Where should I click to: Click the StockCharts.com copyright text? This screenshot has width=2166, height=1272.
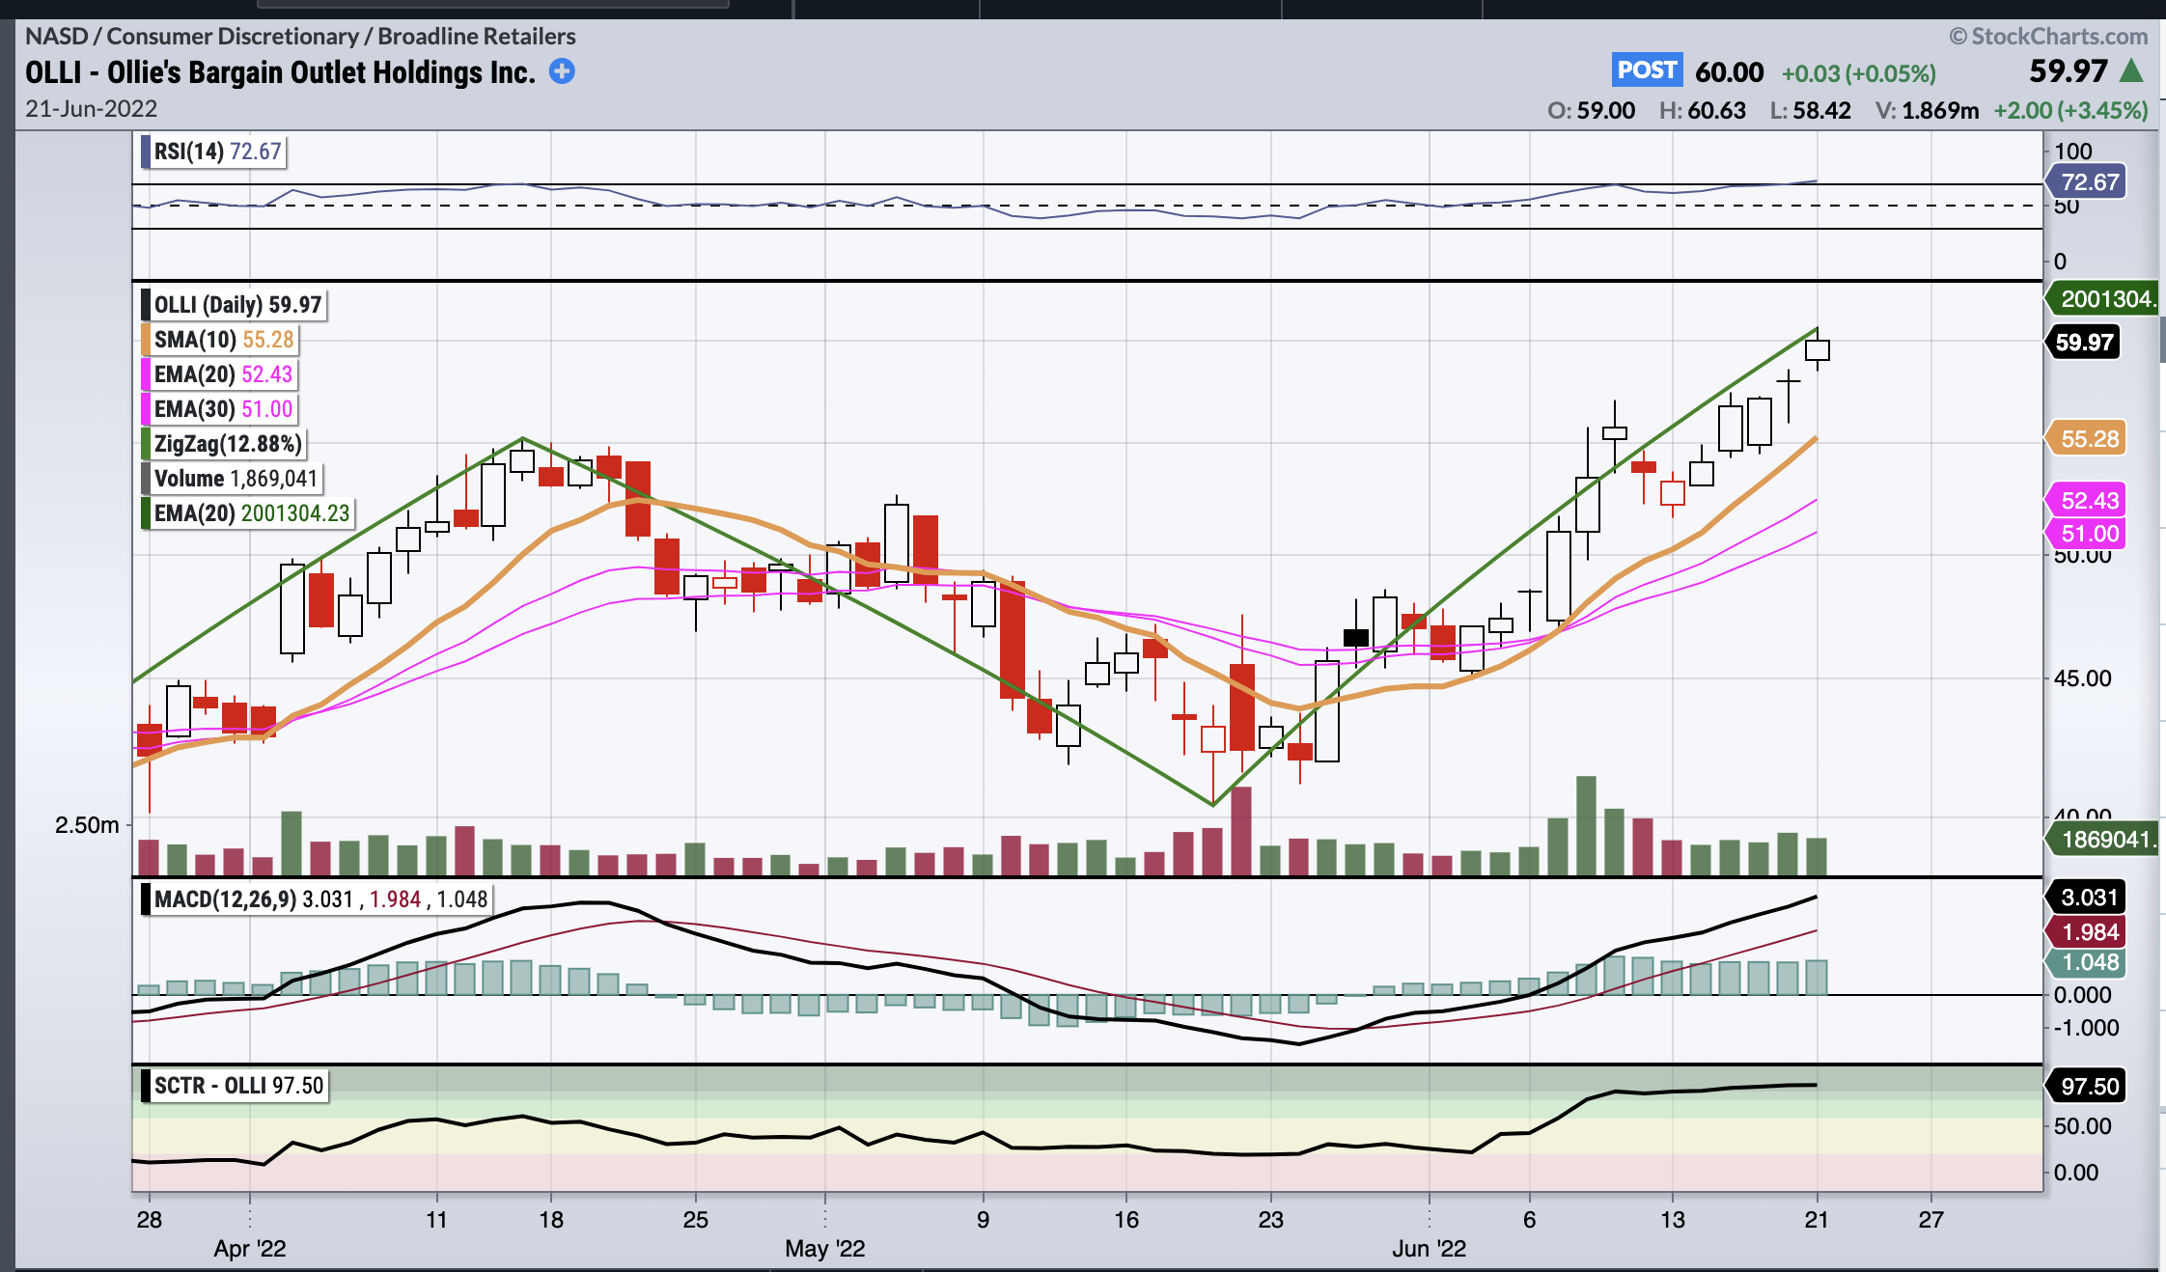pos(2048,36)
